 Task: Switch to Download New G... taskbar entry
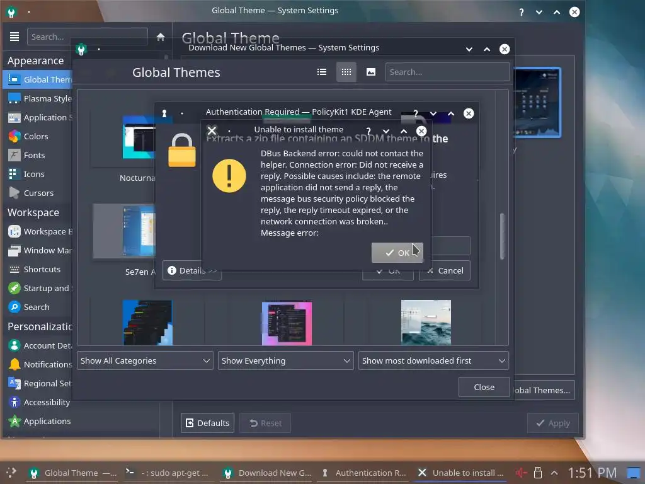coord(267,473)
